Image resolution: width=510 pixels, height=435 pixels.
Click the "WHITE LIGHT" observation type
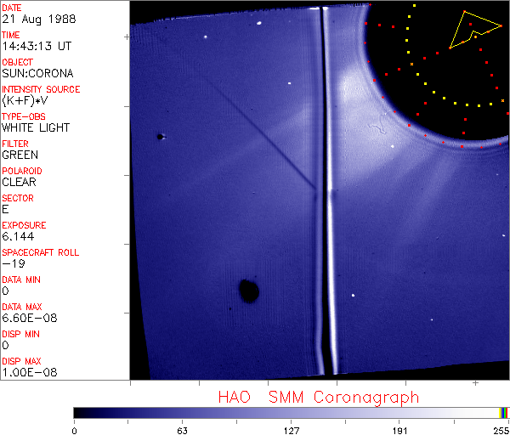coord(36,127)
